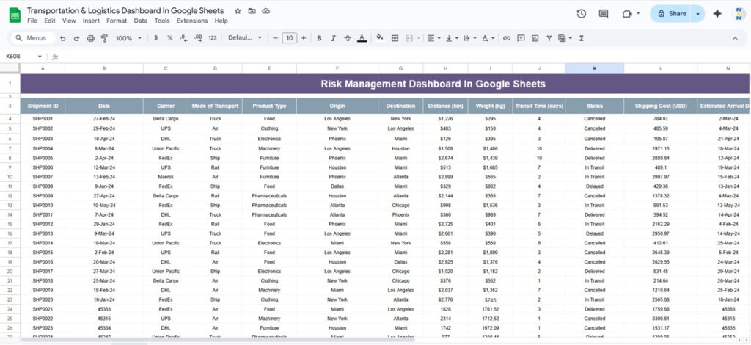Viewport: 751px width, 345px height.
Task: Open the Extensions menu
Action: point(192,21)
